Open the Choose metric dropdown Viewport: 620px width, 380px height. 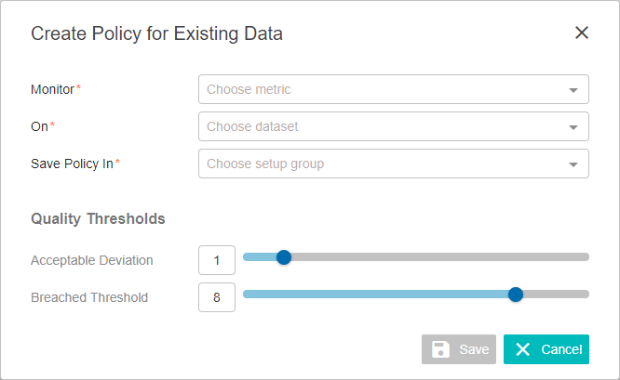394,89
